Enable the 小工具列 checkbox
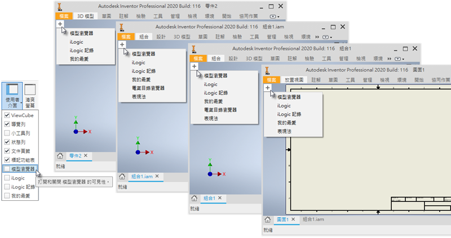The height and width of the screenshot is (238, 451). click(7, 133)
